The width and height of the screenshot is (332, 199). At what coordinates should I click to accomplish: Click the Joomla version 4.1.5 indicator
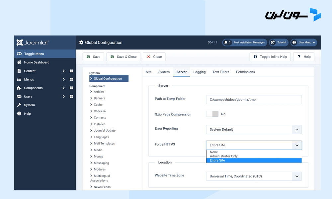click(x=212, y=42)
